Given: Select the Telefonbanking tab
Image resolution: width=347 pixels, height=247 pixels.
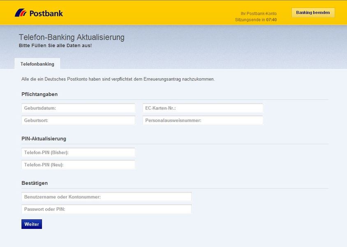Looking at the screenshot, I should (x=37, y=64).
